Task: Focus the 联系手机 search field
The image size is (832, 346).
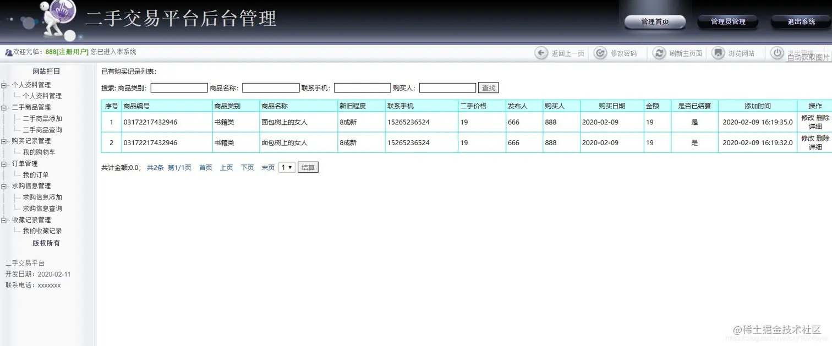Action: tap(363, 88)
